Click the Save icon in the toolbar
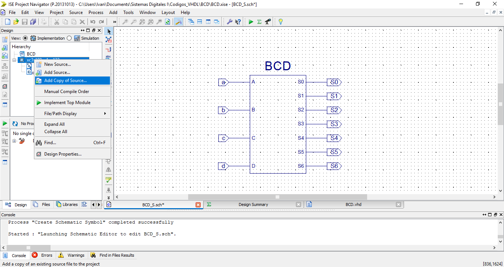The width and height of the screenshot is (504, 267). click(25, 22)
